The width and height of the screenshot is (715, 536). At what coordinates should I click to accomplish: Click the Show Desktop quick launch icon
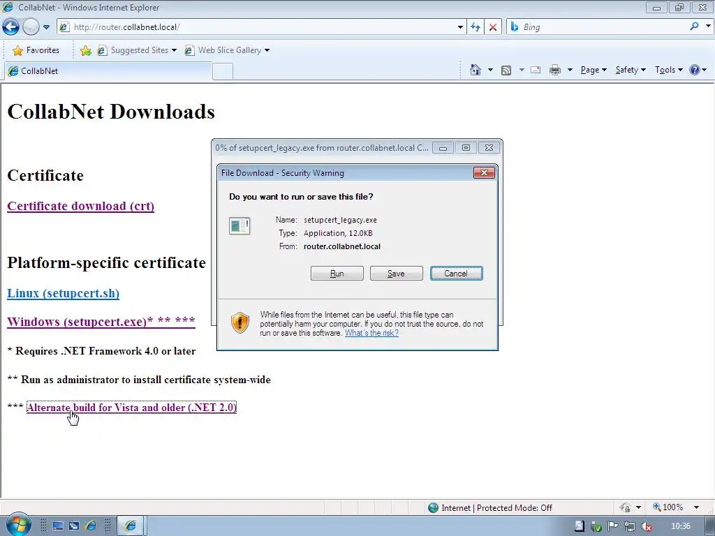coord(58,526)
